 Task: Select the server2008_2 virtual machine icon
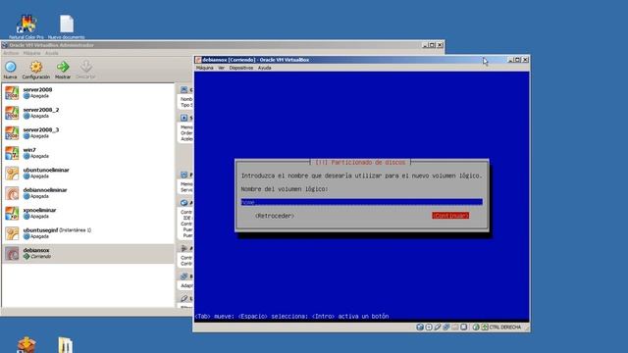[12, 113]
